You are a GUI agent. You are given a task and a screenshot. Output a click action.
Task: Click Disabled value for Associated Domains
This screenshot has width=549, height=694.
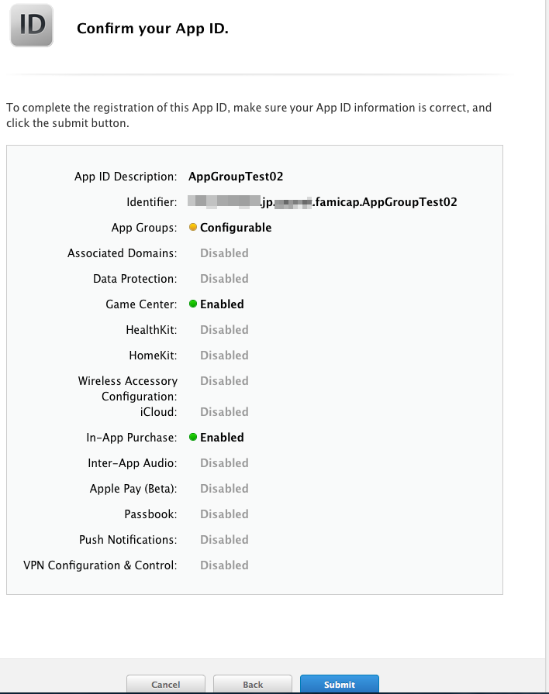point(224,253)
